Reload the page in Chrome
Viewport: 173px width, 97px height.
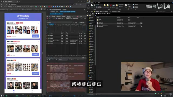[6, 4]
